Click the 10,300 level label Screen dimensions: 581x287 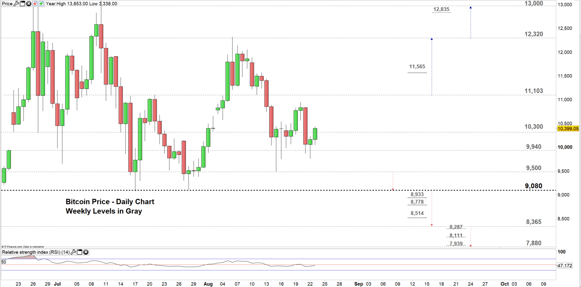pyautogui.click(x=534, y=127)
